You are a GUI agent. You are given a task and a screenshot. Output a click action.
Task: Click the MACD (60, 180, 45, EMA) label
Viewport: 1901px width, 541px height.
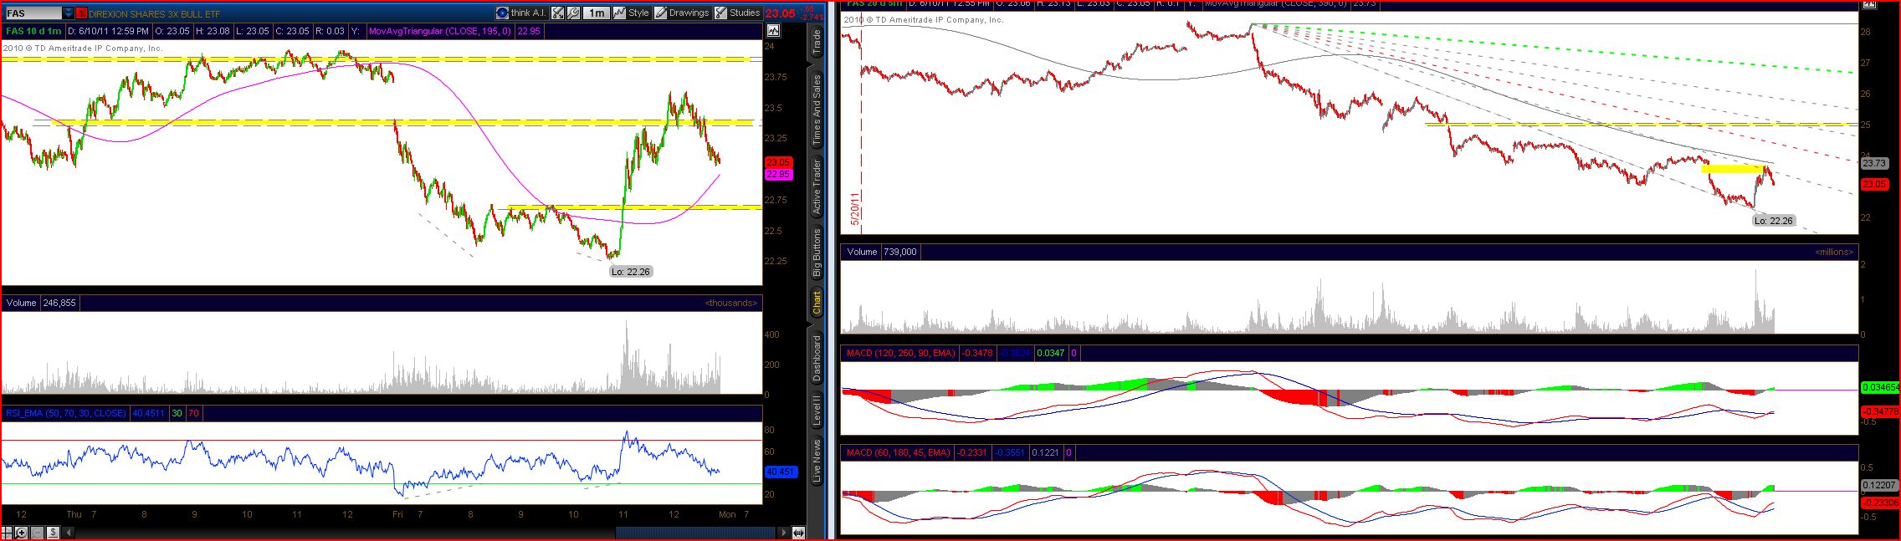899,452
